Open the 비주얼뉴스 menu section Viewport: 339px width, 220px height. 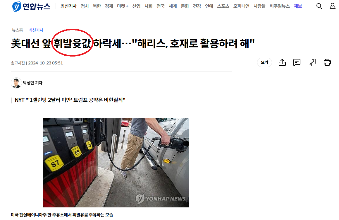point(280,6)
